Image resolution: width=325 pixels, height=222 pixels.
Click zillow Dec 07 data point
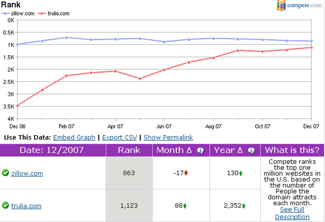point(311,41)
